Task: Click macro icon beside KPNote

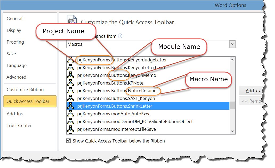Action: 71,83
